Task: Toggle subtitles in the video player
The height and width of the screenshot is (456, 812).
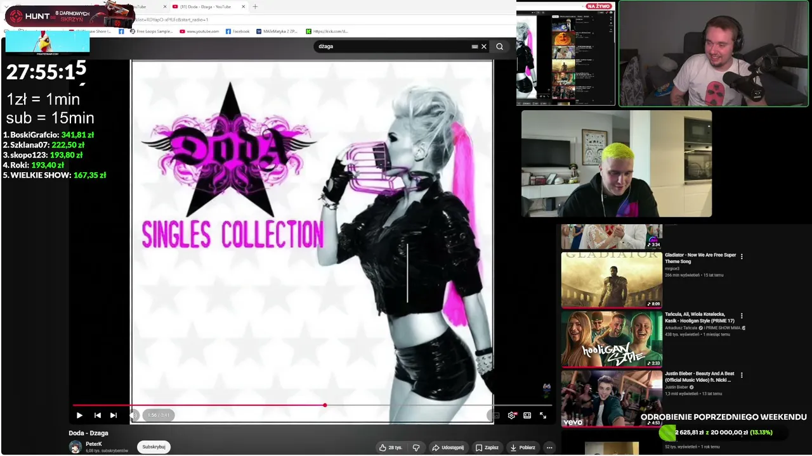Action: [x=495, y=415]
